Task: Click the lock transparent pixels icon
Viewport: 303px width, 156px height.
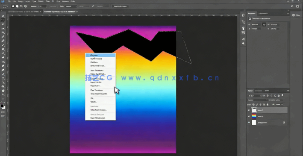Action: pos(253,105)
